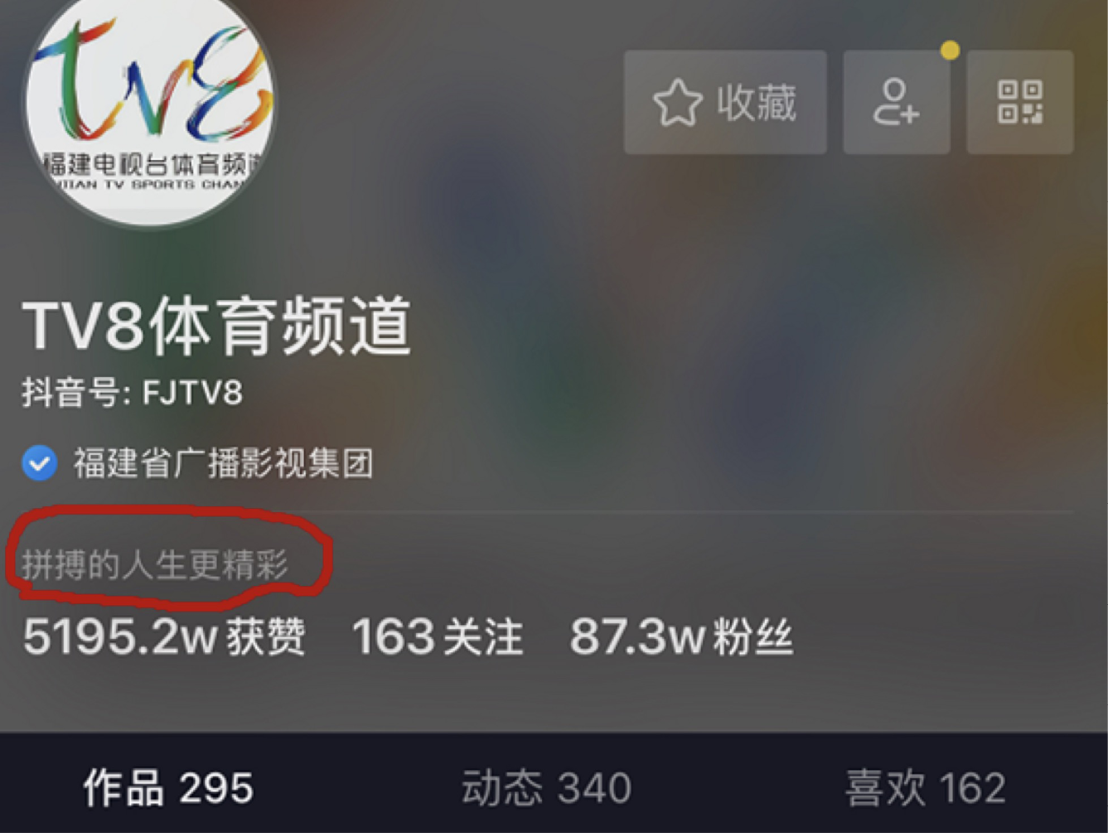Tap 抖音号: FJTV8 to copy ID

(133, 392)
